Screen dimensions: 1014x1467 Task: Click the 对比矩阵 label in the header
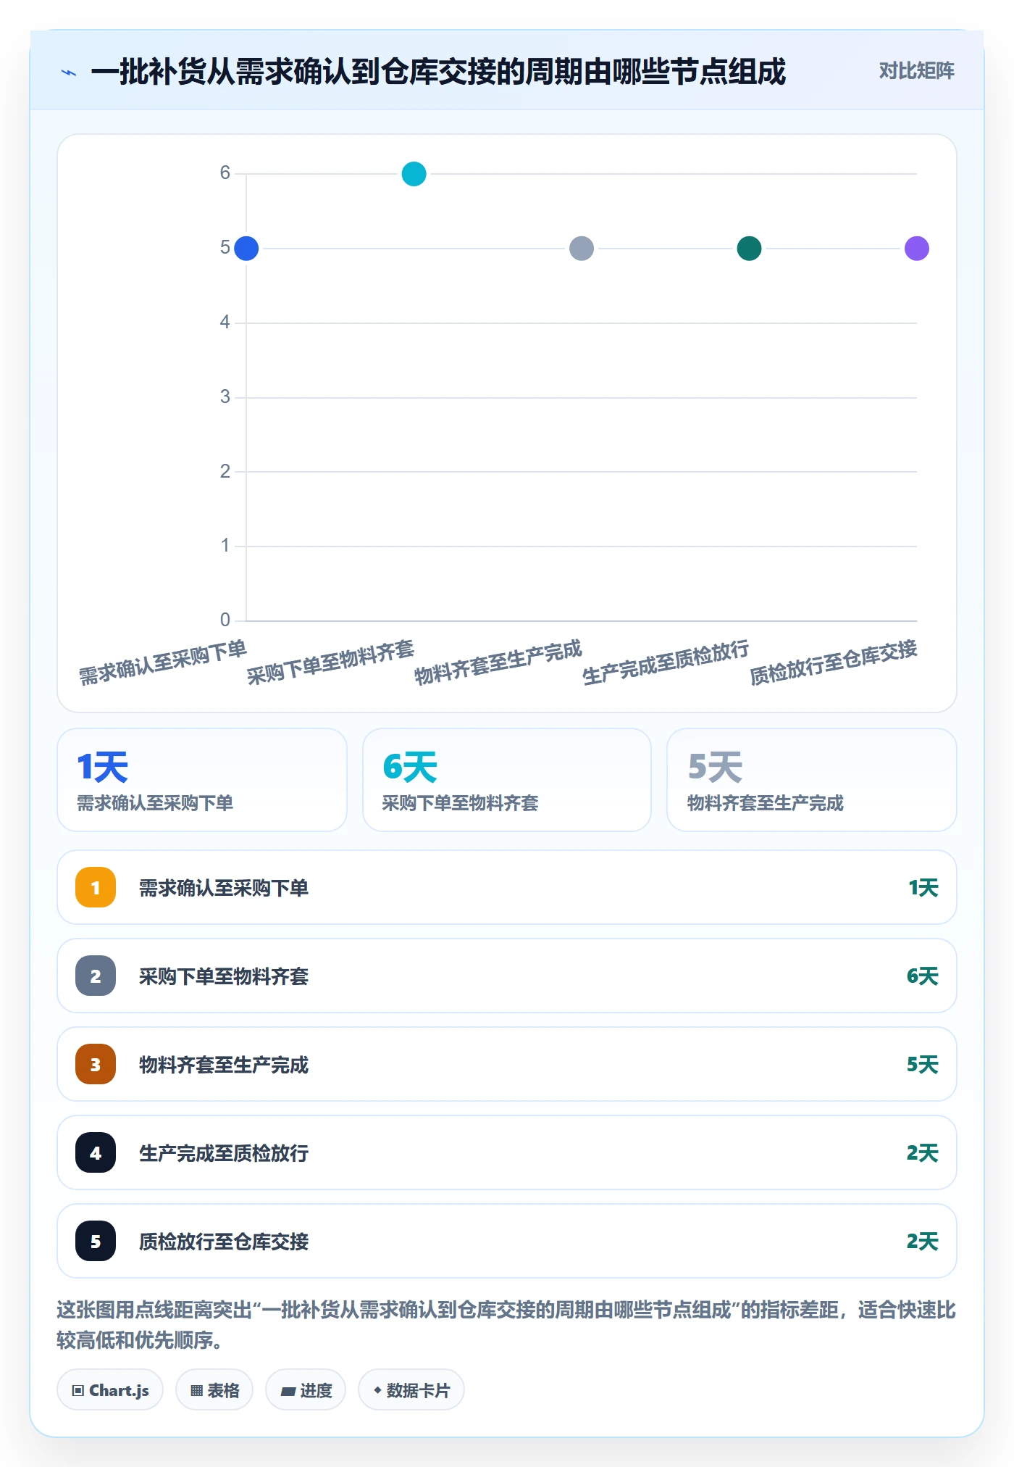point(917,70)
